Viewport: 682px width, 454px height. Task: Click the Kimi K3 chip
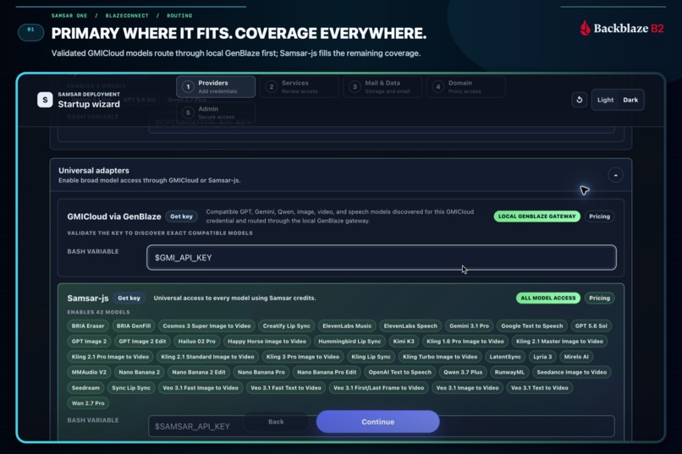404,342
